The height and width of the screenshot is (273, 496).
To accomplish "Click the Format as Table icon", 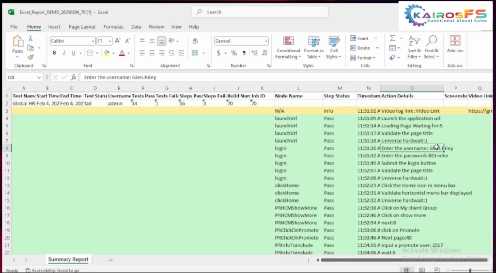I will (313, 47).
